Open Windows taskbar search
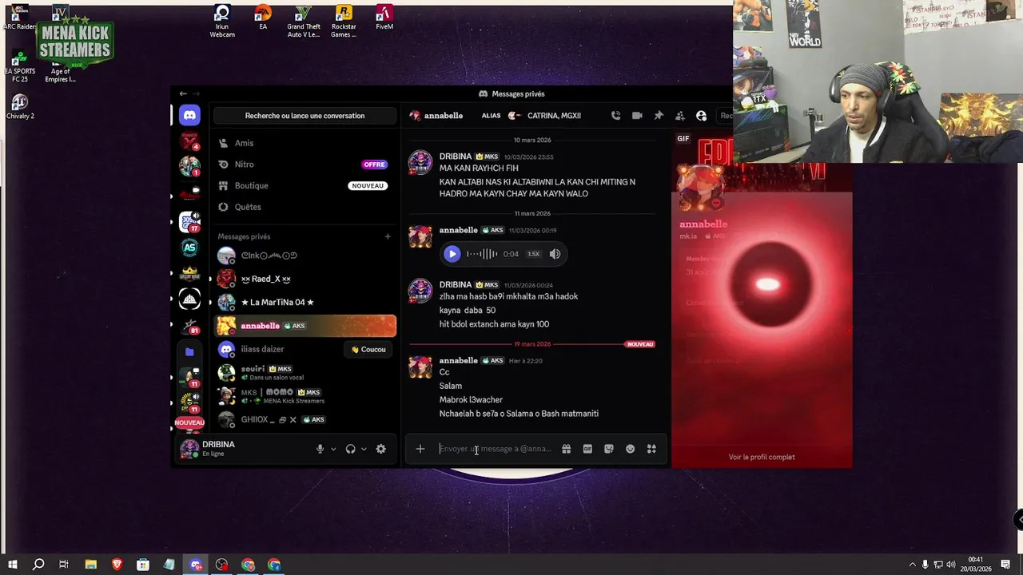 [38, 565]
